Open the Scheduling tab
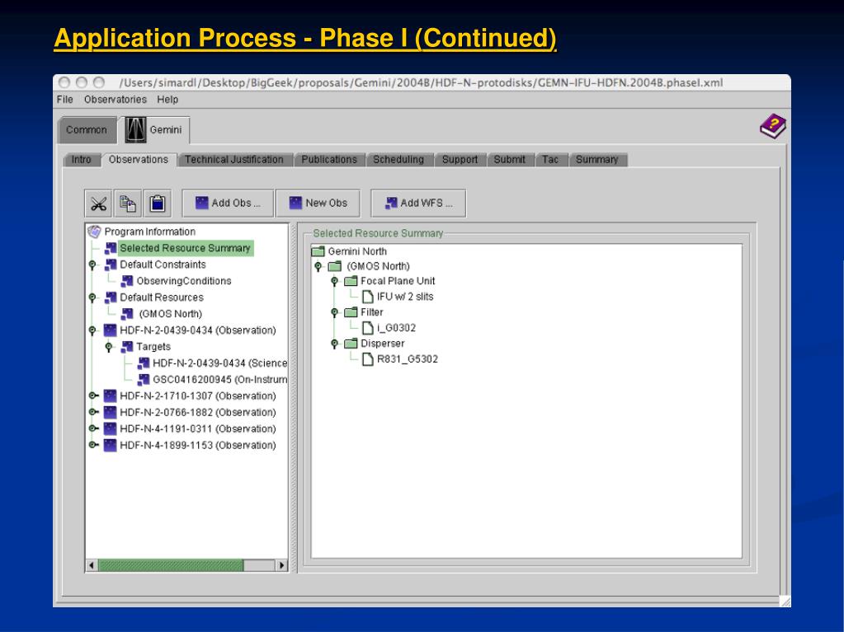 click(x=398, y=160)
